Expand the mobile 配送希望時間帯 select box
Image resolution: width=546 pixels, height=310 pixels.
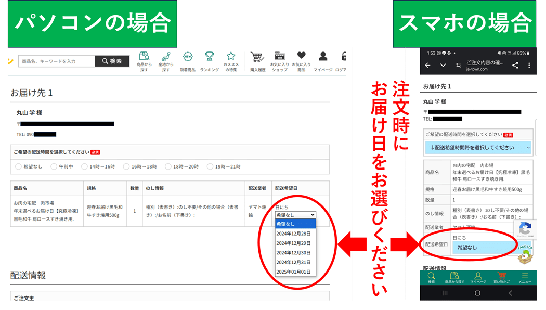(477, 148)
